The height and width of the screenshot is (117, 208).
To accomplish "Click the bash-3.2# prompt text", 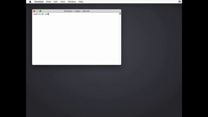I will [38, 14].
